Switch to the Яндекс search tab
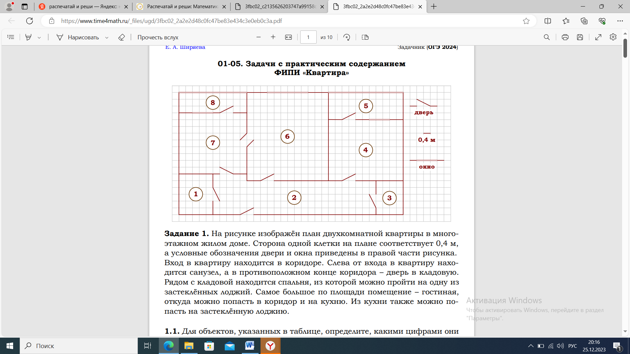Image resolution: width=630 pixels, height=354 pixels. [x=83, y=7]
